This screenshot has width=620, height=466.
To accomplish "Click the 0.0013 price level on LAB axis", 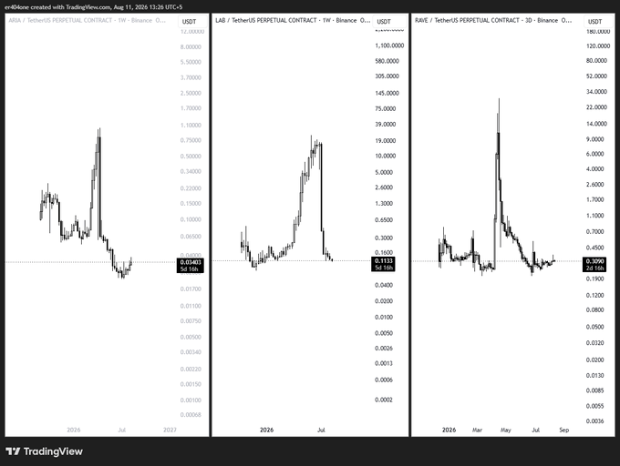I will (384, 363).
